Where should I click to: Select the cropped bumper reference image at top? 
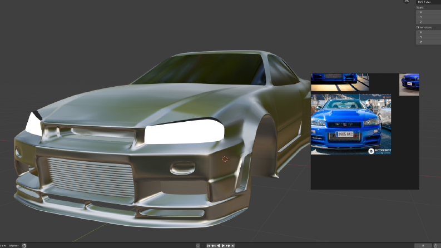click(340, 82)
